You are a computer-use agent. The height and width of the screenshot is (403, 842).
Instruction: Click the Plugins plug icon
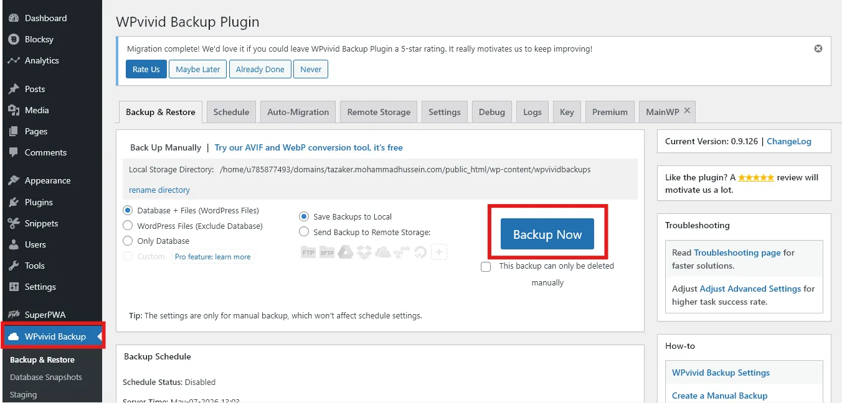[14, 202]
